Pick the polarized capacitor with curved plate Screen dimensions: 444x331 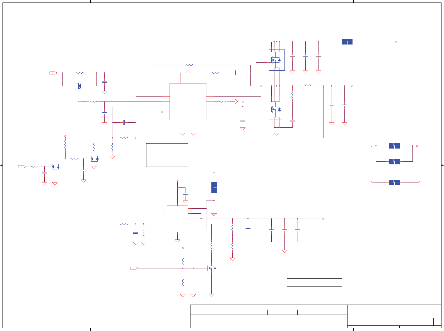pyautogui.click(x=332, y=105)
